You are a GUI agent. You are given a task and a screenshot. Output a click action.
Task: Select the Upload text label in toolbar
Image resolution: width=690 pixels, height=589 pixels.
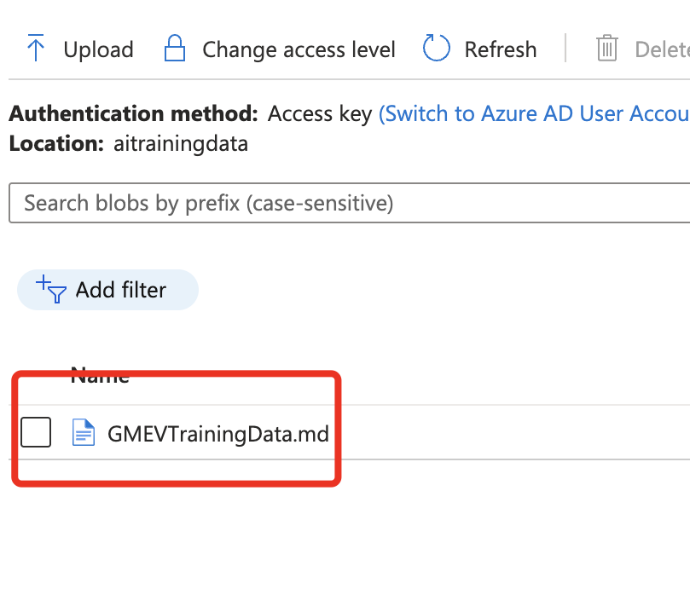[98, 49]
